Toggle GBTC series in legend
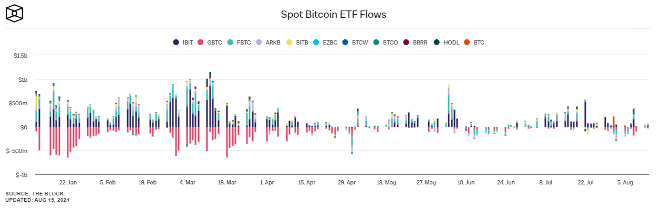The image size is (662, 208). (x=210, y=42)
